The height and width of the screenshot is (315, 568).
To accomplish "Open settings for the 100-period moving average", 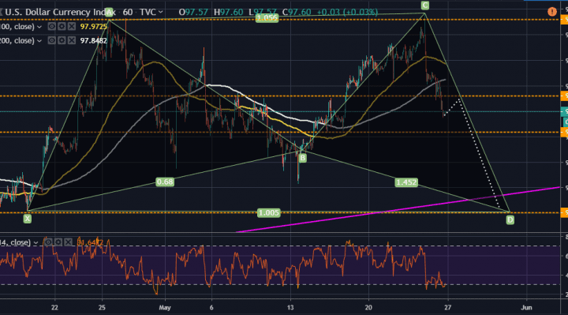I will 62,27.
